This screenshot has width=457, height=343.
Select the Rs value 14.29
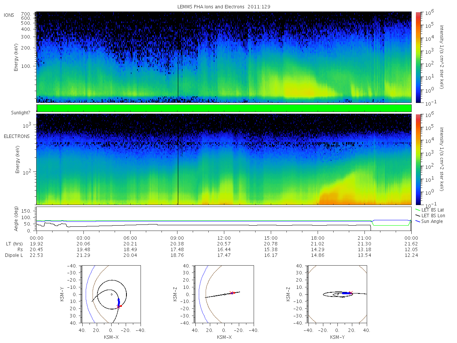point(318,250)
